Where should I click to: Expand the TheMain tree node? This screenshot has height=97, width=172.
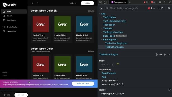(x=102, y=29)
